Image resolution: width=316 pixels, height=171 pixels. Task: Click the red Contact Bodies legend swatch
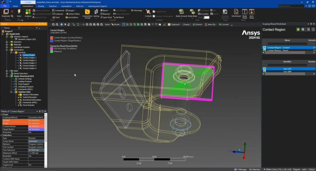tap(51, 38)
